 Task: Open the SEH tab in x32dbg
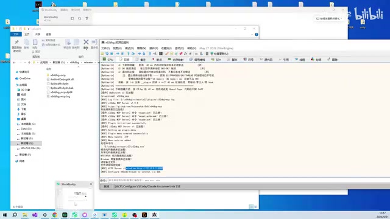(216, 60)
